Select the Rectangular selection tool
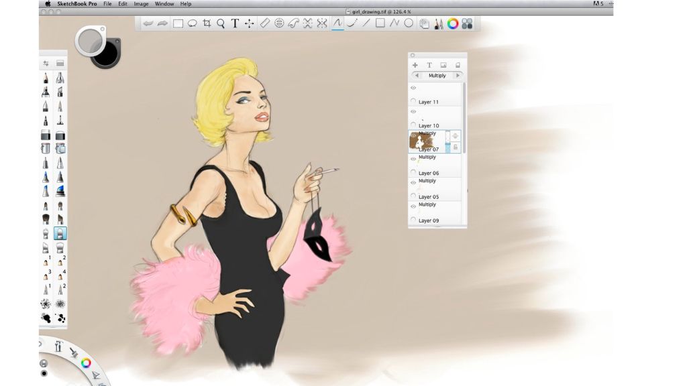Image resolution: width=687 pixels, height=386 pixels. (177, 23)
